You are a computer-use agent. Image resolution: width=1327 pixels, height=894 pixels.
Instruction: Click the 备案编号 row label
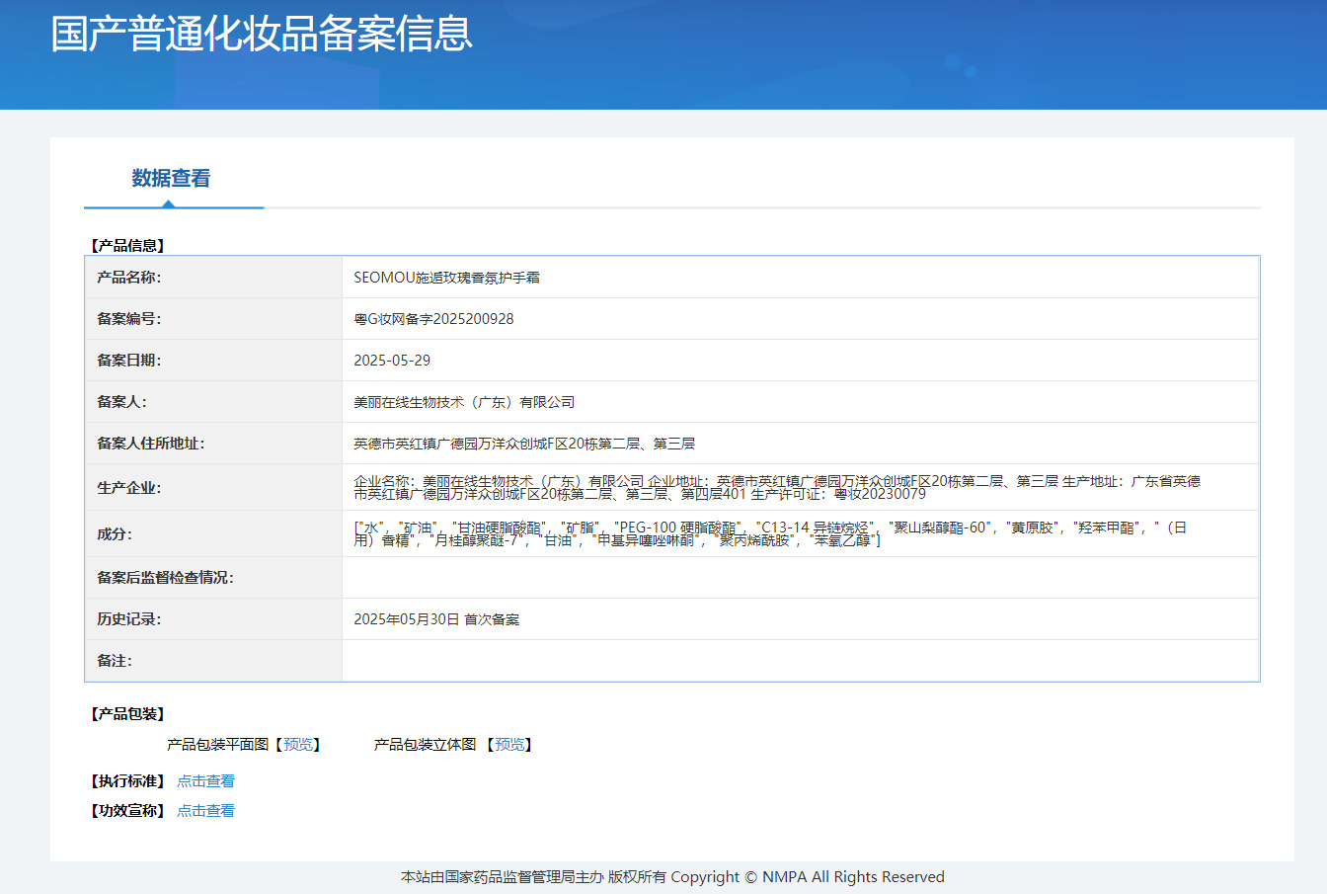tap(128, 319)
